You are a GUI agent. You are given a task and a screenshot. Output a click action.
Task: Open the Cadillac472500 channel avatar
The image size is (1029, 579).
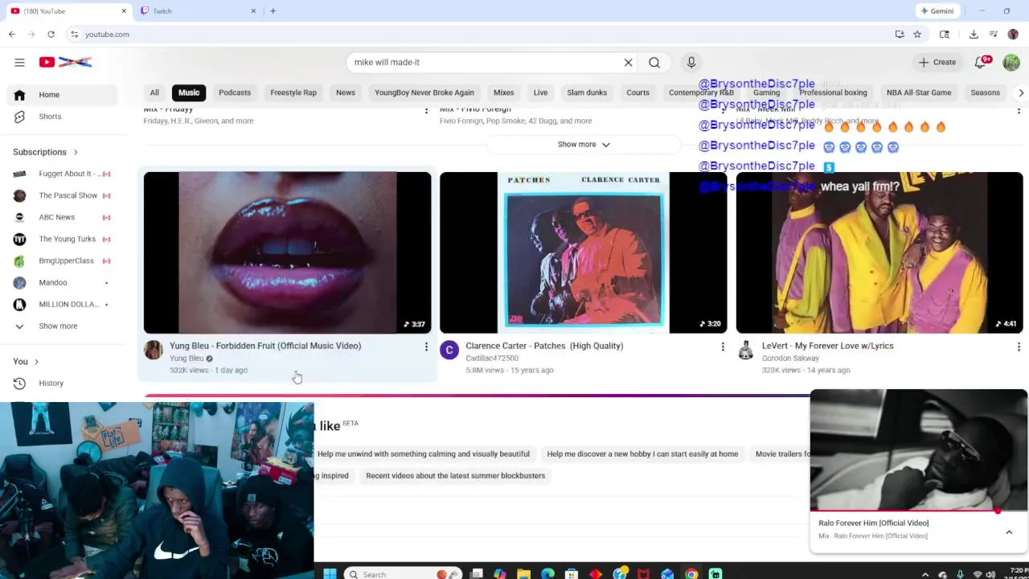pos(449,350)
